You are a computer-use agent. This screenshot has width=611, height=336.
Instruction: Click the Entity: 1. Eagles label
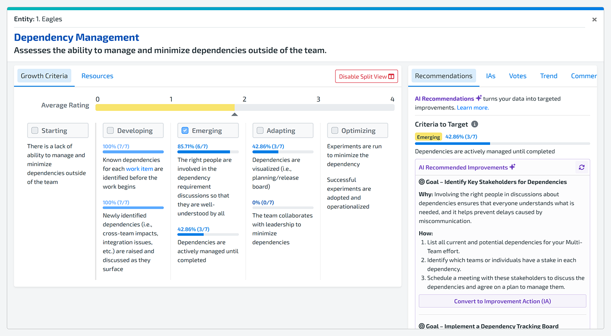[38, 19]
